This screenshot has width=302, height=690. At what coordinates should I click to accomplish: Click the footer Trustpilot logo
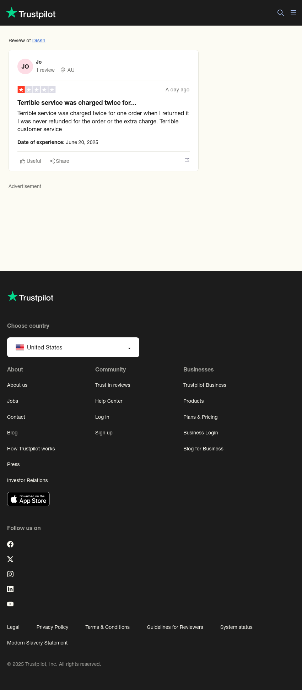(30, 297)
